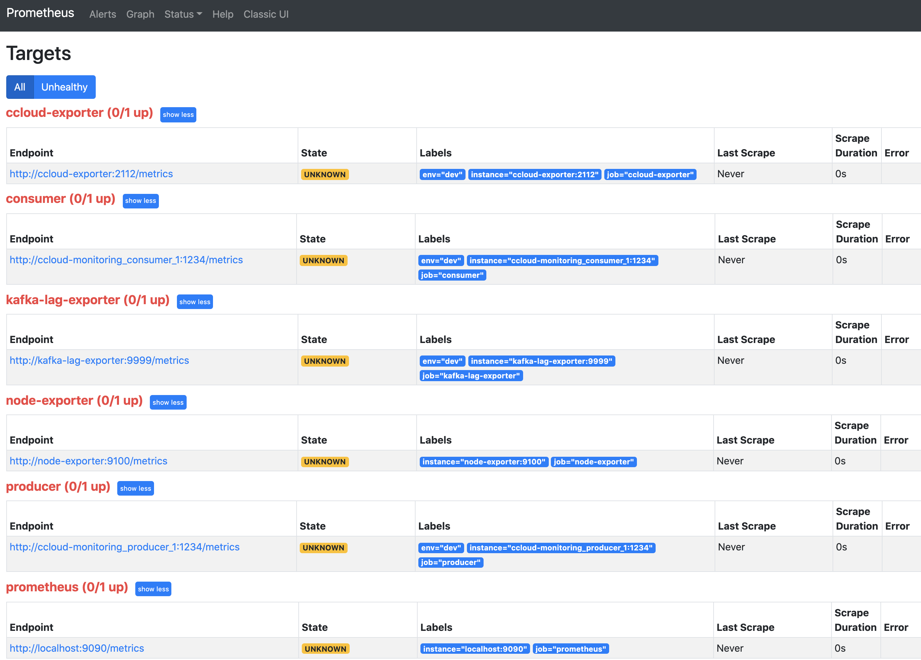Open the Status dropdown menu
921x660 pixels.
click(x=183, y=14)
